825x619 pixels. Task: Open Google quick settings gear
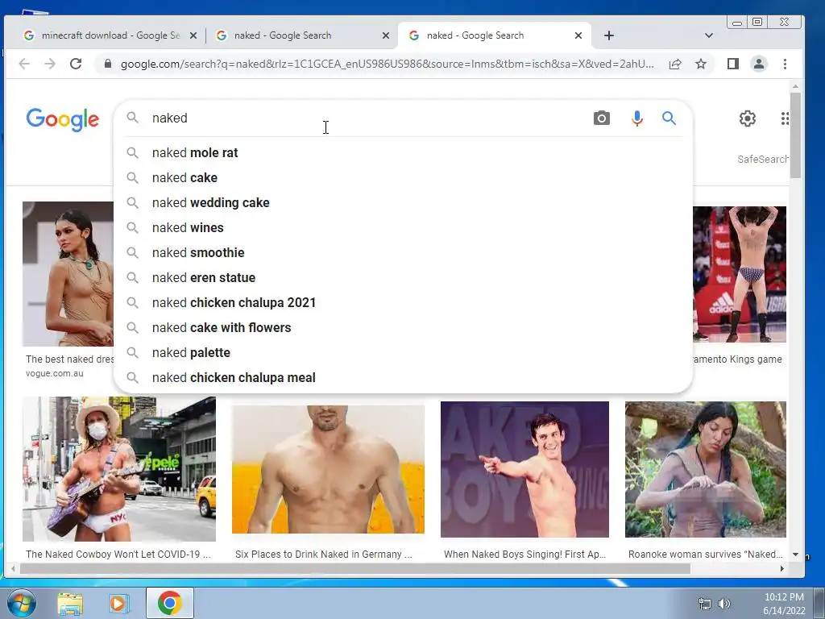point(747,118)
